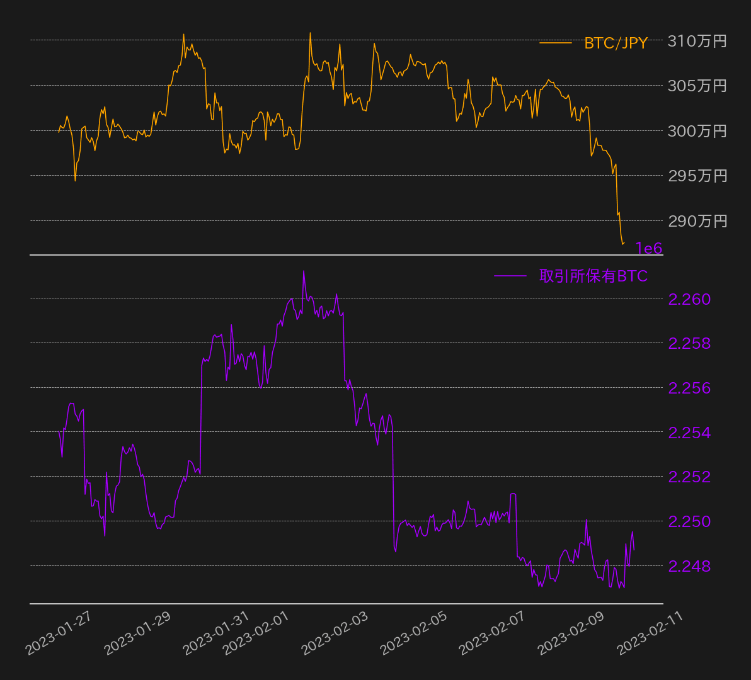This screenshot has height=680, width=751.
Task: Click the 2023-02-07 date label
Action: [x=492, y=634]
